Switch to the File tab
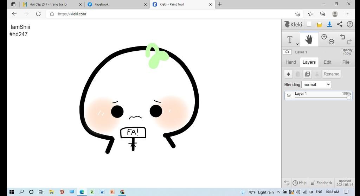360x196 pixels. [346, 62]
